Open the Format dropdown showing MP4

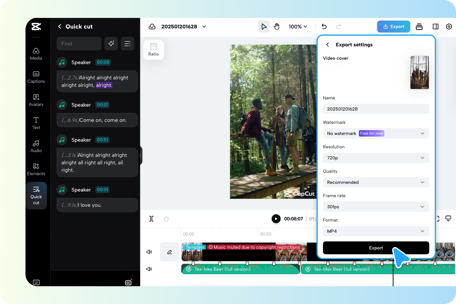376,231
